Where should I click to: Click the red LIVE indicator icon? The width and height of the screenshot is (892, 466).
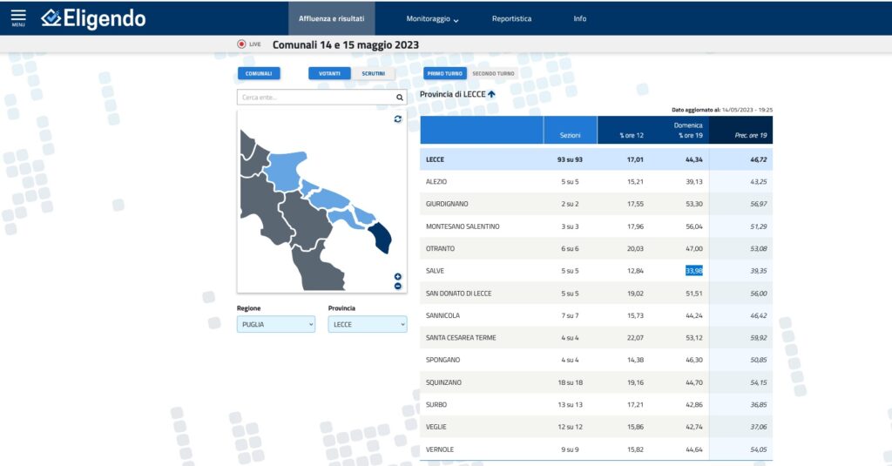click(x=241, y=44)
